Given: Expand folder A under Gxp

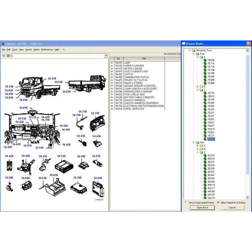Looking at the screenshot, I should coord(198,145).
